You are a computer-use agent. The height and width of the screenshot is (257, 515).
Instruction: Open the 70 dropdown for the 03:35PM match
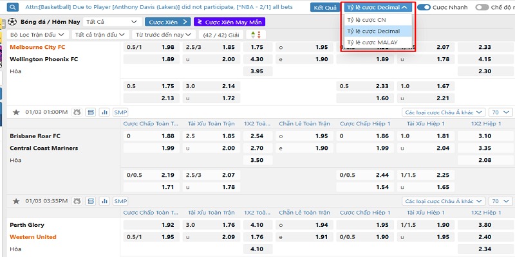click(x=500, y=201)
